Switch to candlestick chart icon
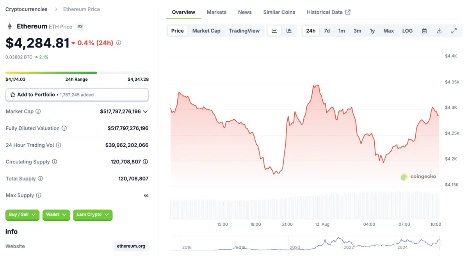This screenshot has width=468, height=257. [289, 31]
